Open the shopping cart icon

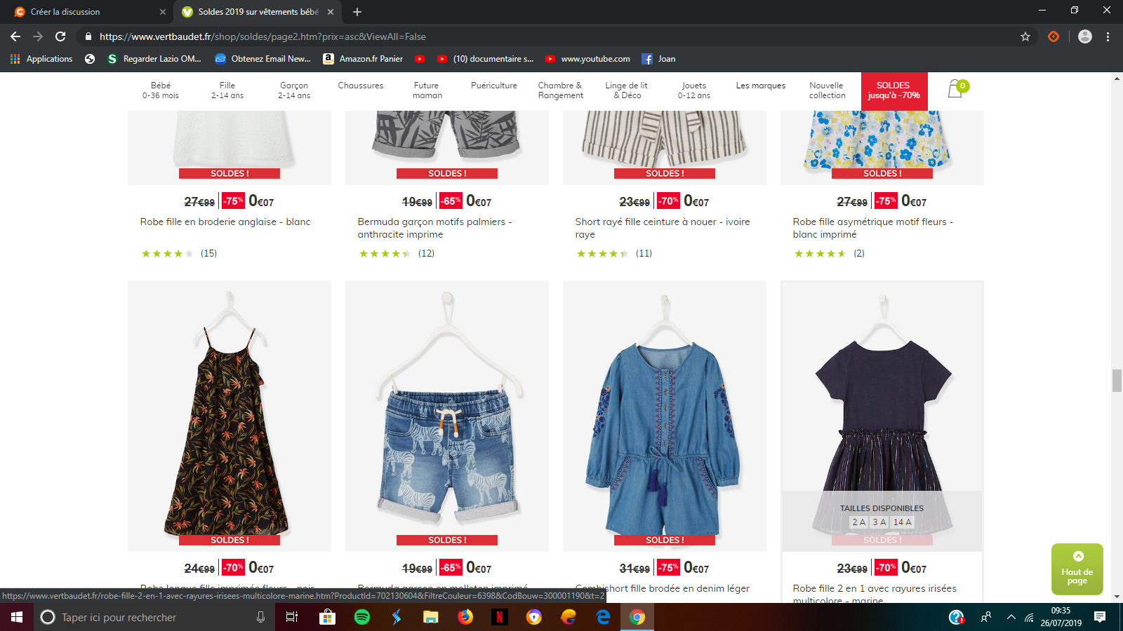[955, 89]
